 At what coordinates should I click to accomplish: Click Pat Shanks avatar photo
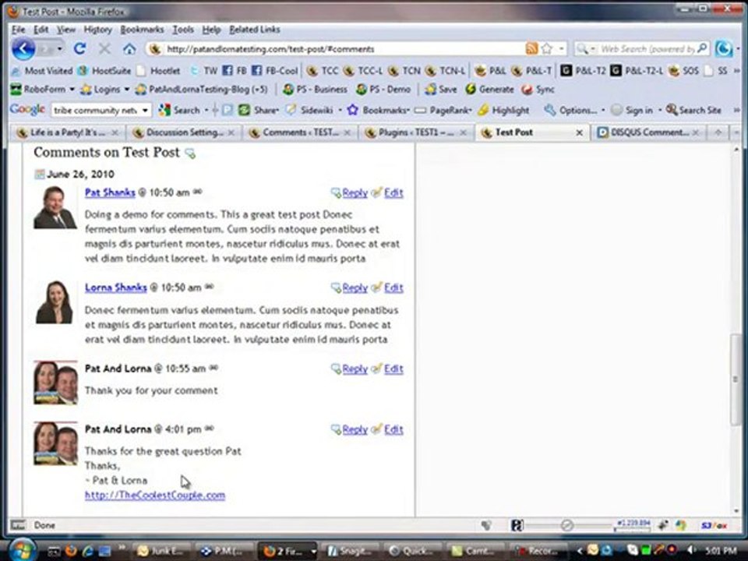pos(55,207)
